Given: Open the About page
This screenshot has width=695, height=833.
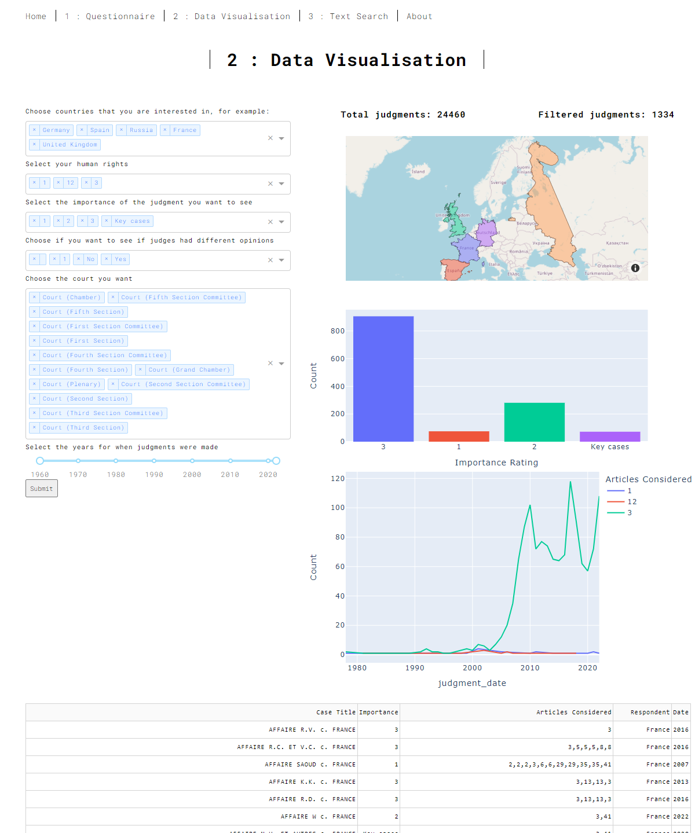Looking at the screenshot, I should (x=419, y=16).
